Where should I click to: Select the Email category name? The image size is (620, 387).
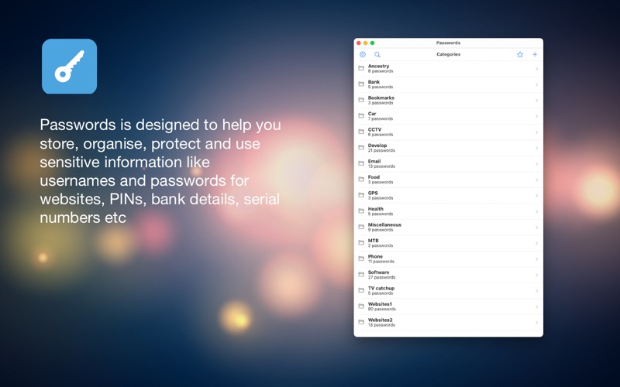[374, 161]
